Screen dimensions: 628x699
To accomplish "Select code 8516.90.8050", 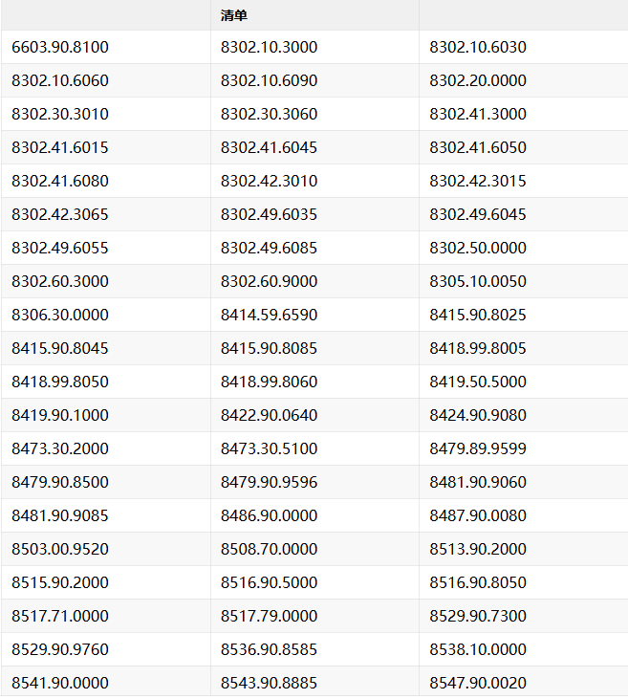I will click(478, 582).
